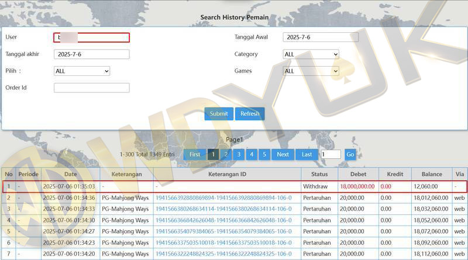This screenshot has width=468, height=260.
Task: Select pagination page 2
Action: 226,154
